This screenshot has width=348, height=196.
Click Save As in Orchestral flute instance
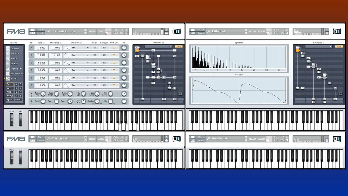point(41,33)
